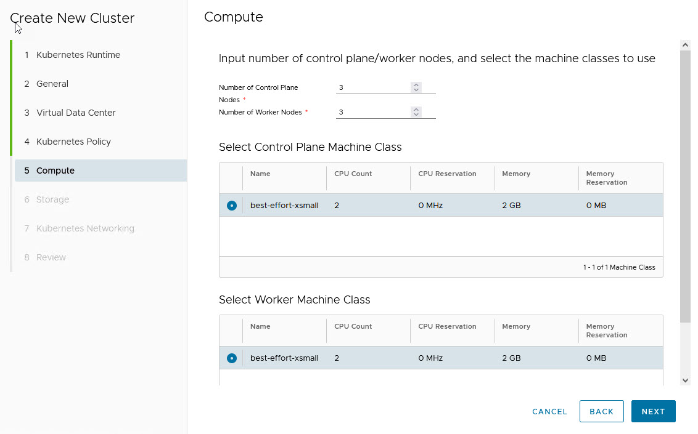Image resolution: width=698 pixels, height=434 pixels.
Task: Open the General wizard step
Action: tap(52, 84)
